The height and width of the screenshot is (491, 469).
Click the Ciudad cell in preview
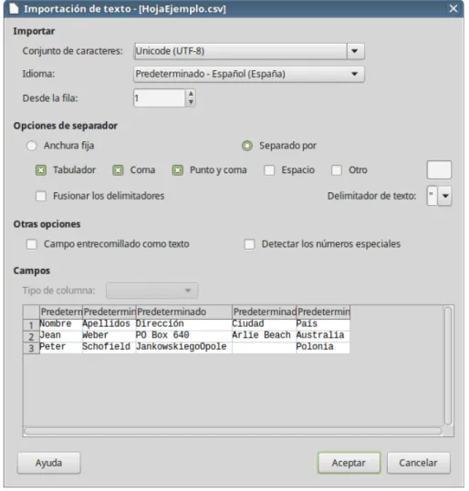[x=265, y=324]
